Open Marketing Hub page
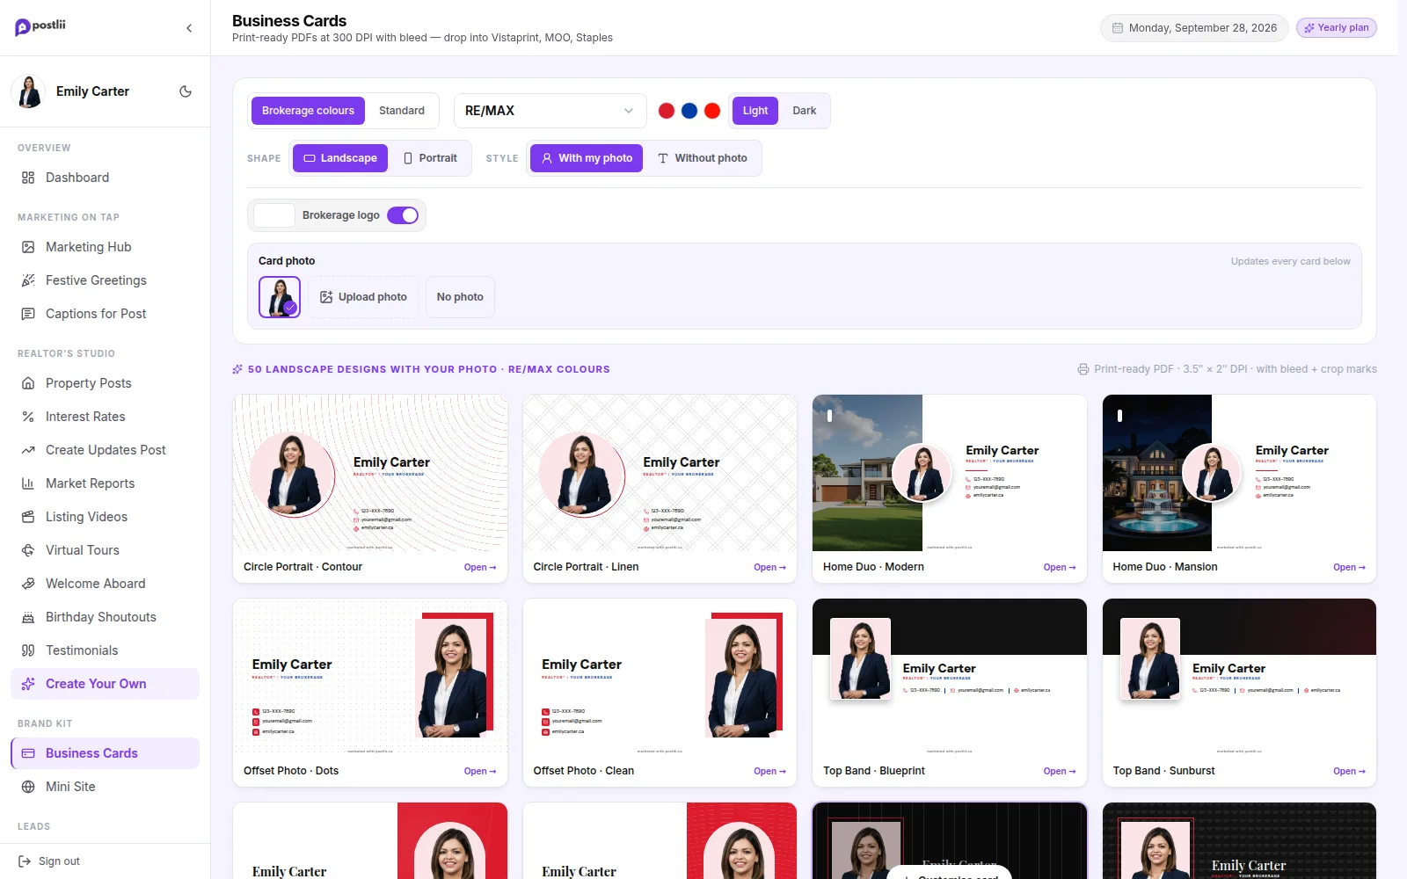 (105, 247)
